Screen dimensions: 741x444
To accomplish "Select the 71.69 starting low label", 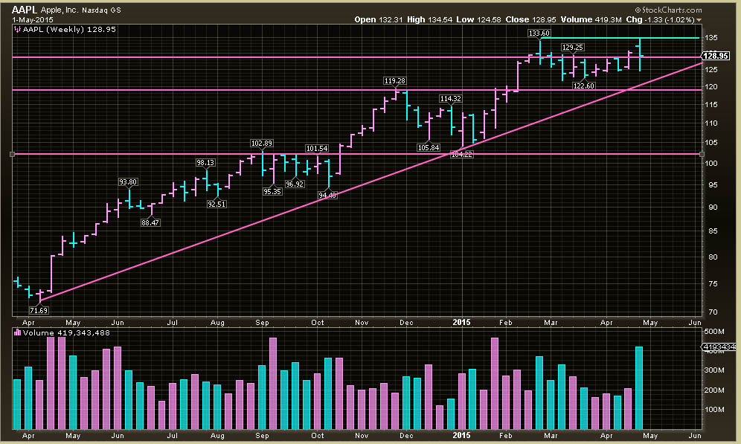I will coord(39,310).
